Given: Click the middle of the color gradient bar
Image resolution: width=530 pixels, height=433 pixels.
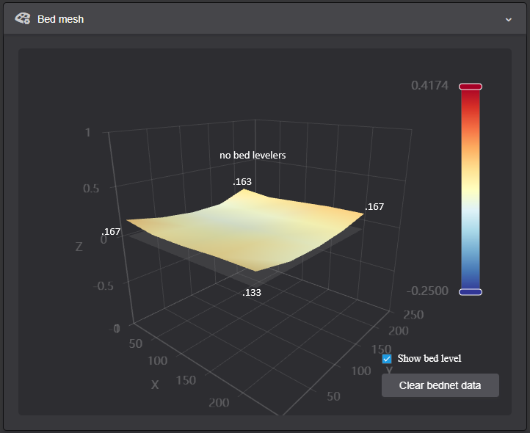Looking at the screenshot, I should (470, 189).
